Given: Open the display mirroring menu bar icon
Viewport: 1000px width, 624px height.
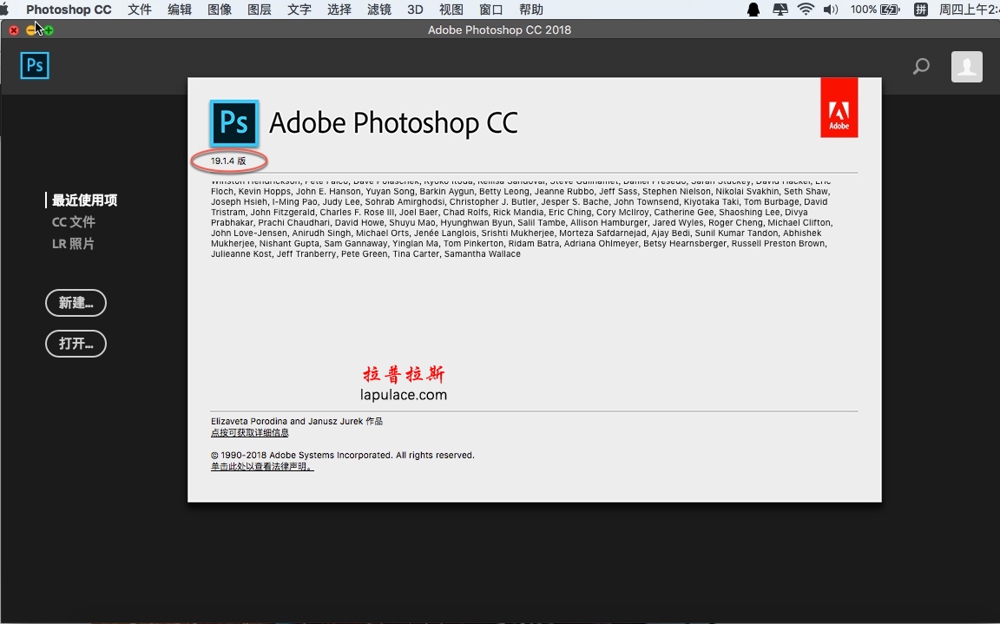Looking at the screenshot, I should pyautogui.click(x=780, y=10).
